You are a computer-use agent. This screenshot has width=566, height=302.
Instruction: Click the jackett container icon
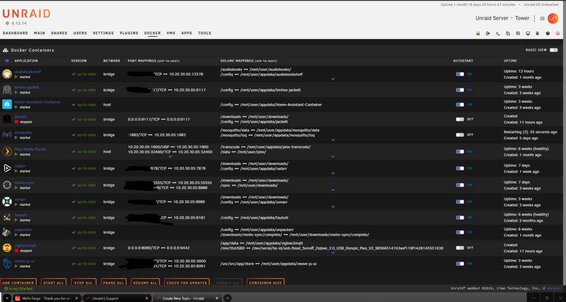pos(7,119)
